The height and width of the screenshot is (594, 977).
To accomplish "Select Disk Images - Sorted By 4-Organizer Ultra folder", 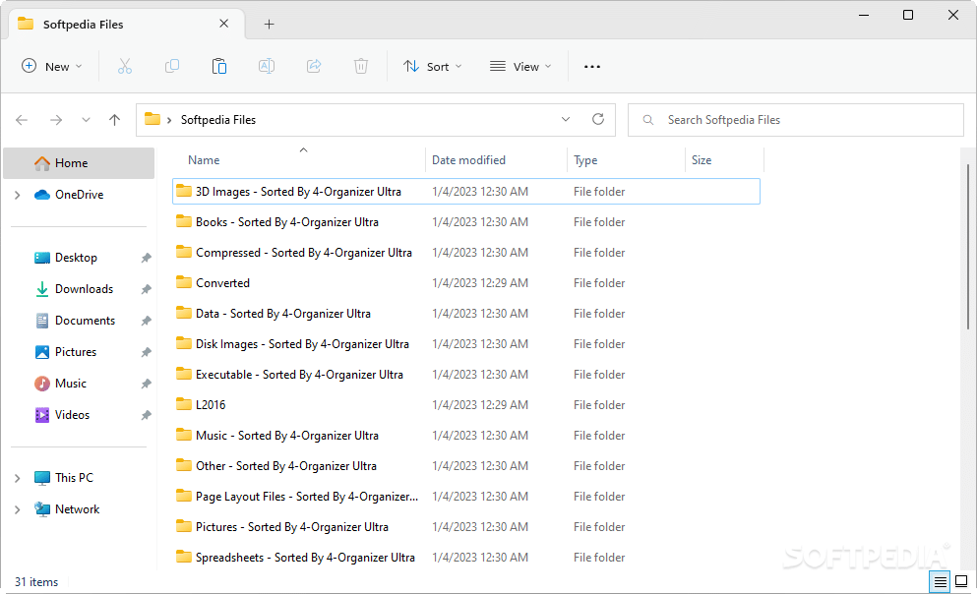I will (466, 343).
